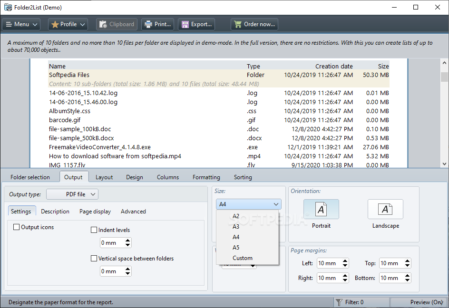Open the Menu hamburger icon

(x=9, y=24)
